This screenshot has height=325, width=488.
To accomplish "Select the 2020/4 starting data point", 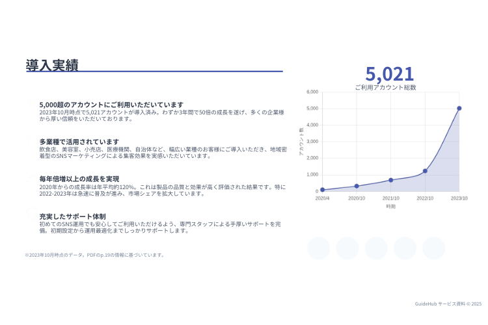I will [322, 190].
